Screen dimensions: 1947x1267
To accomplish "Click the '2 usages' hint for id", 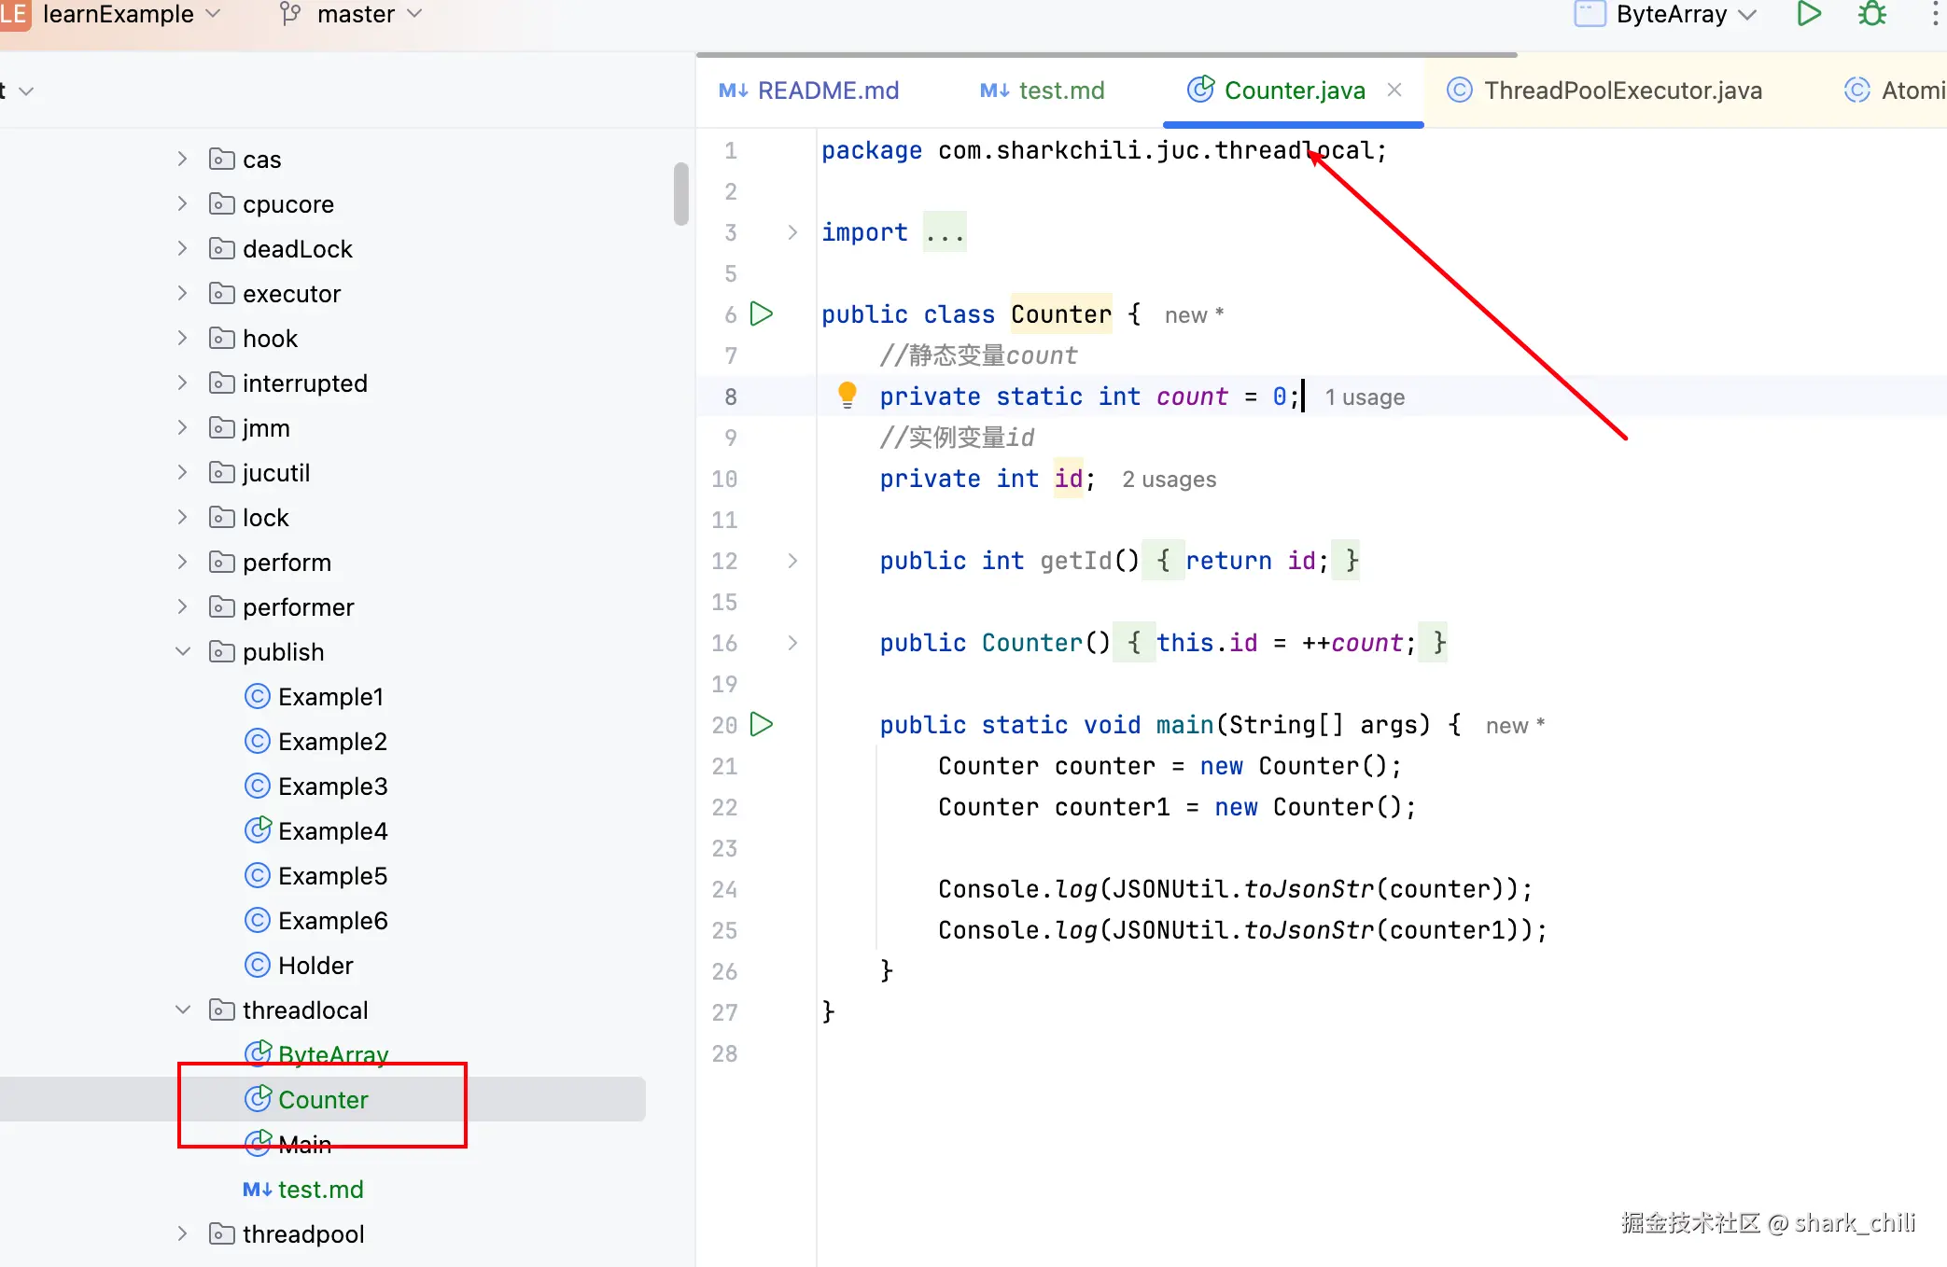I will 1169,480.
